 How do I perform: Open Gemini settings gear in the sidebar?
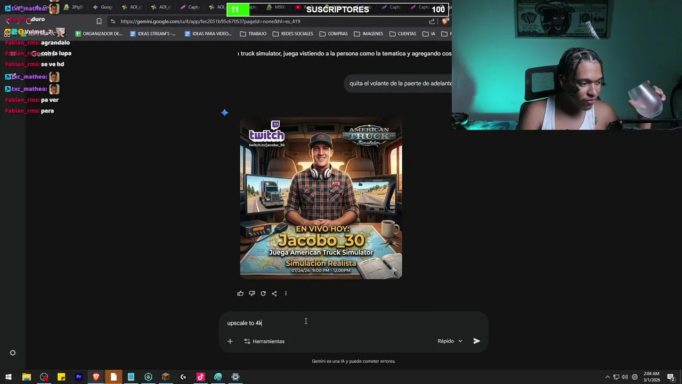pyautogui.click(x=13, y=353)
